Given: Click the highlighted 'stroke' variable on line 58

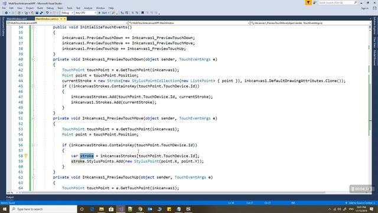Looking at the screenshot, I should pos(87,156).
